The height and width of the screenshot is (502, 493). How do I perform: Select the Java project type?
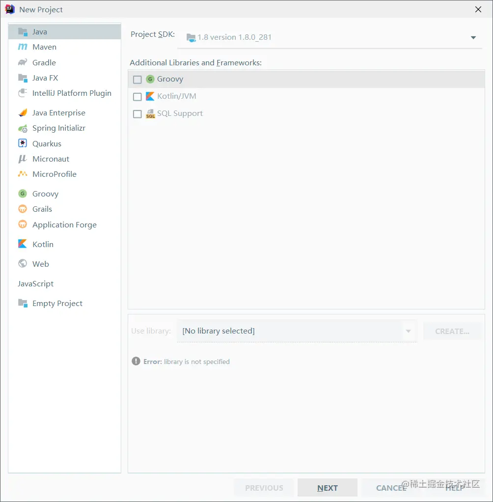point(65,32)
